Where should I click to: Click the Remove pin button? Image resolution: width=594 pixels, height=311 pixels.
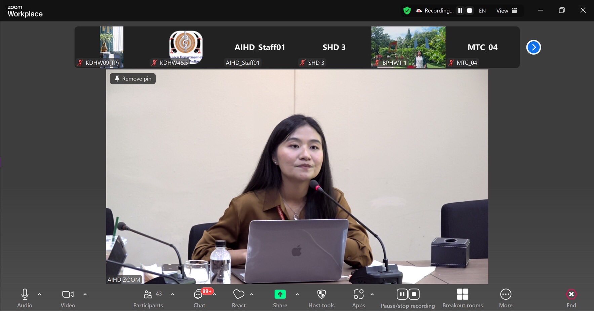tap(133, 79)
